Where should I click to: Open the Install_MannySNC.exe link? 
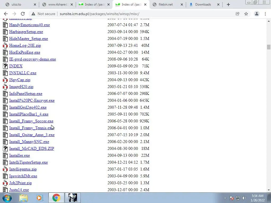pos(29,142)
